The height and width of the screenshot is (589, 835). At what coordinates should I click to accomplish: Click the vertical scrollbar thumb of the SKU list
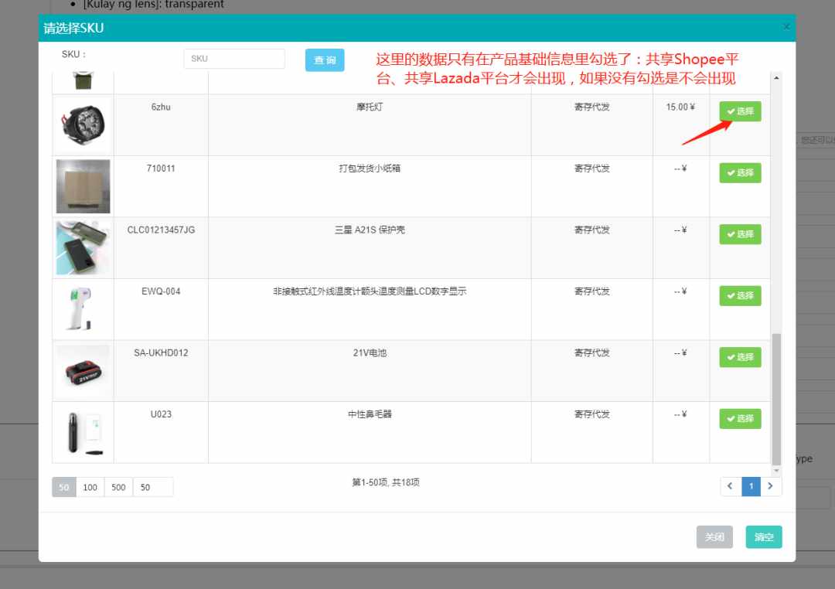click(776, 400)
